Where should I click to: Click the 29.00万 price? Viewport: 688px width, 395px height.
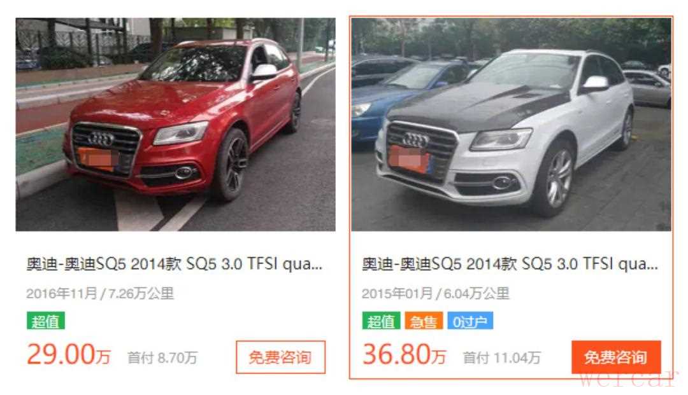click(x=69, y=355)
